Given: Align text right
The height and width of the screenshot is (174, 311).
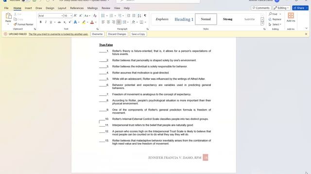Looking at the screenshot, I should point(113,22).
